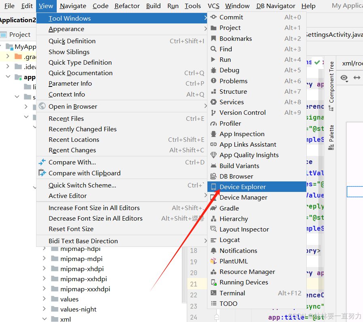Expand the values-night folder
363x322 pixels.
click(44, 309)
